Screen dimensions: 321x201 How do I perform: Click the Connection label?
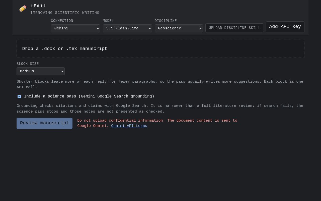[62, 21]
